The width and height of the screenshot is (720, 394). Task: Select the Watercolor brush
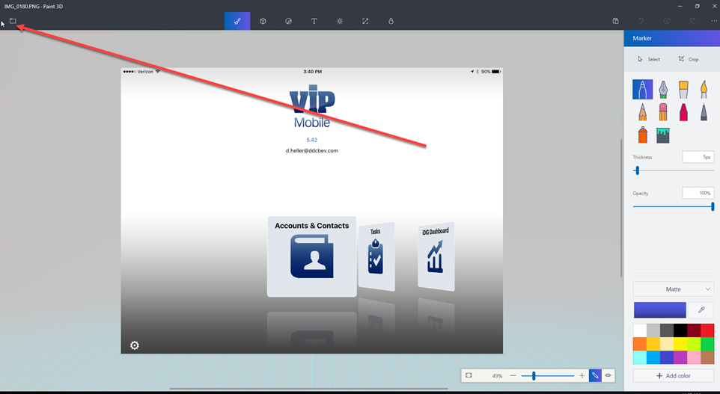click(x=704, y=90)
